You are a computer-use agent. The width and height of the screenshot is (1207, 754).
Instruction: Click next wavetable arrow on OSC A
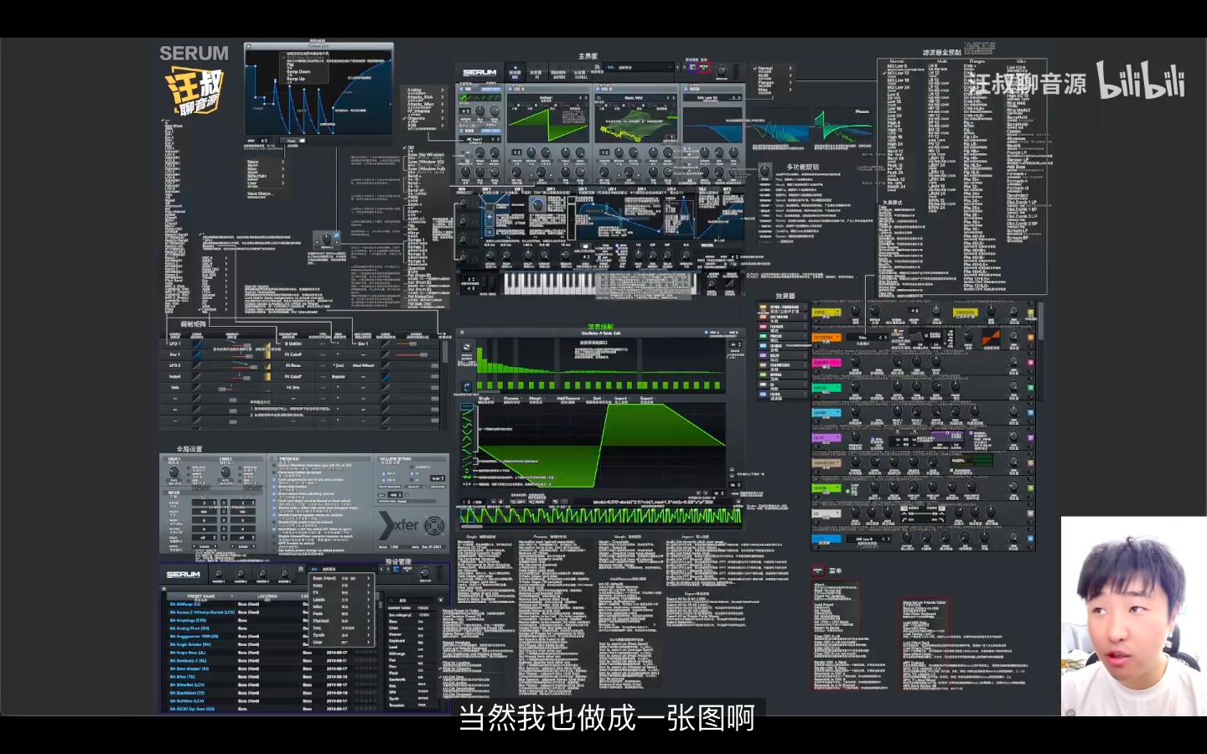586,98
